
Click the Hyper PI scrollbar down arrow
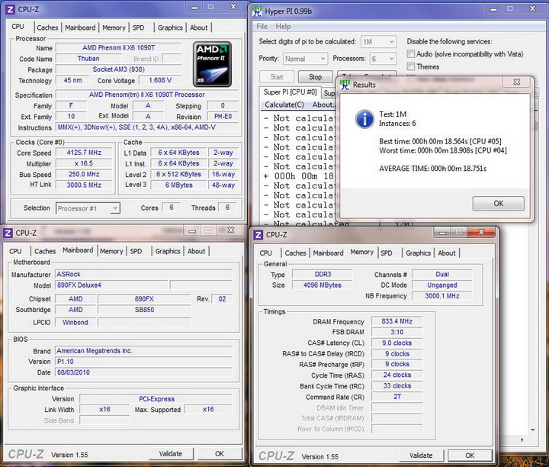532,430
